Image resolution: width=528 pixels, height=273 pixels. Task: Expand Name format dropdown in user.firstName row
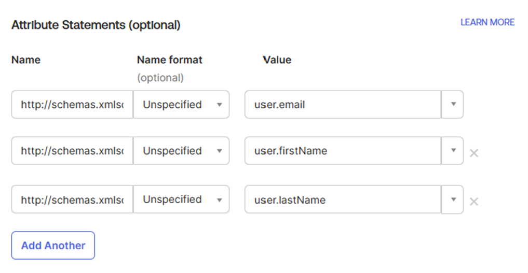181,151
